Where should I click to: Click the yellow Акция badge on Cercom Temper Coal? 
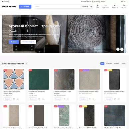coord(110,70)
